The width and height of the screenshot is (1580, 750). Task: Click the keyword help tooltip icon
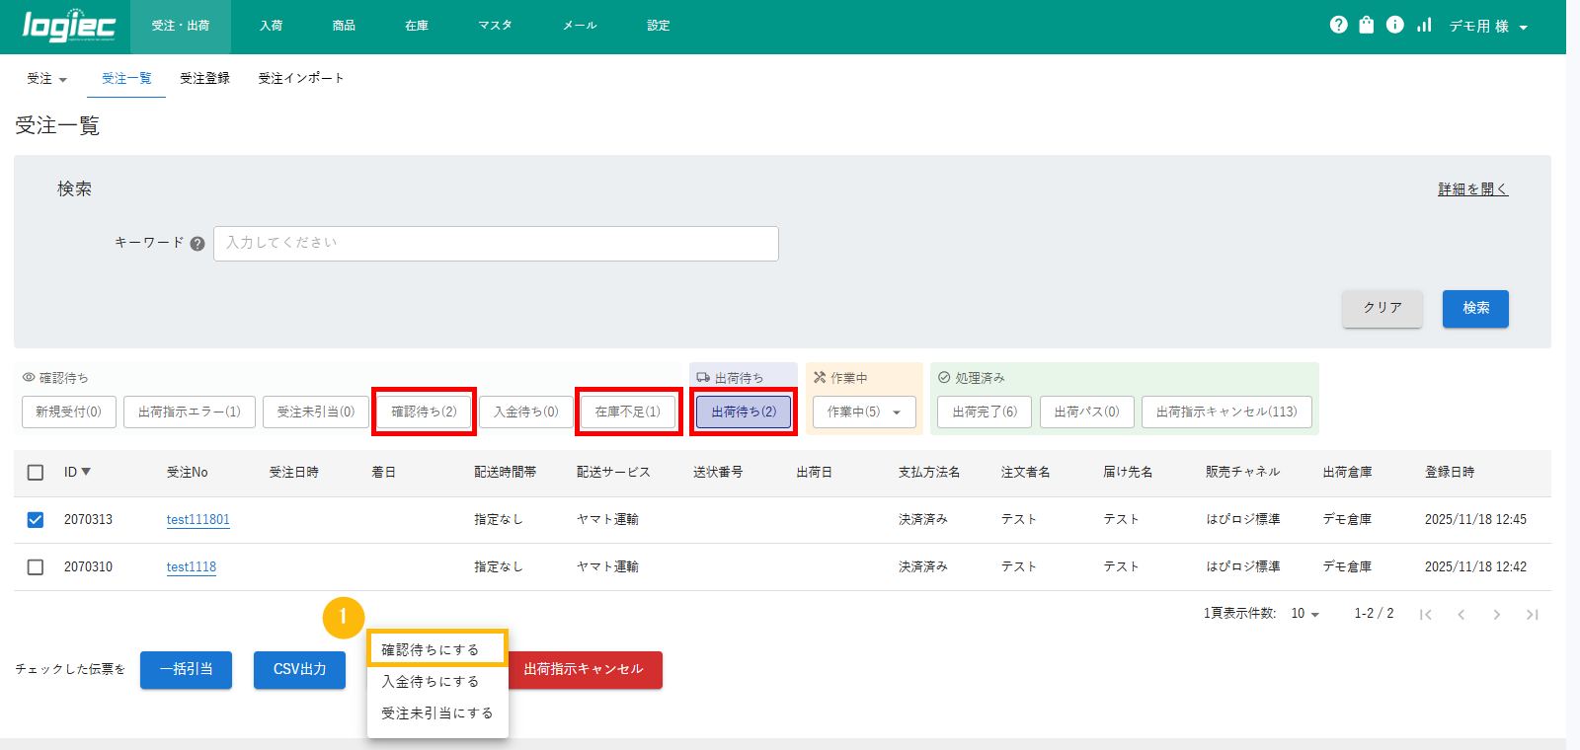(x=197, y=244)
